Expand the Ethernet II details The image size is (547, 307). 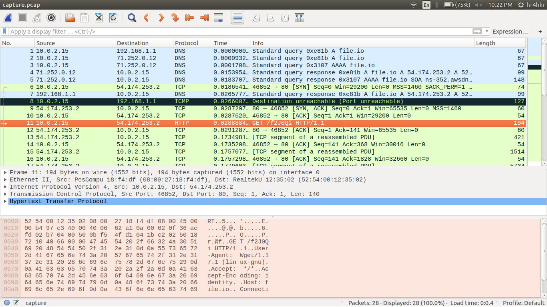click(5, 180)
